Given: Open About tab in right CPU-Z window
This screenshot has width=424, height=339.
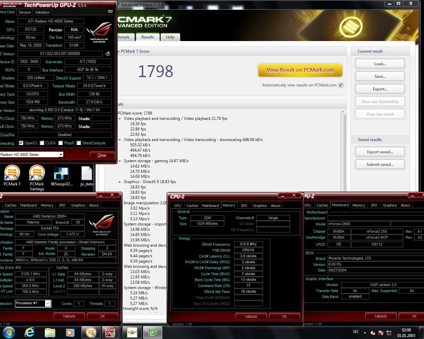Looking at the screenshot, I should point(405,205).
